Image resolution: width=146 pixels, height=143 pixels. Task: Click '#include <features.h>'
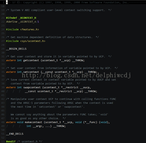[23, 29]
